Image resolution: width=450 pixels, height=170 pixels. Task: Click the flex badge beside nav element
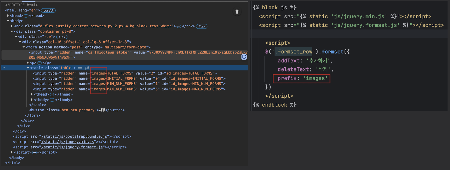(202, 26)
